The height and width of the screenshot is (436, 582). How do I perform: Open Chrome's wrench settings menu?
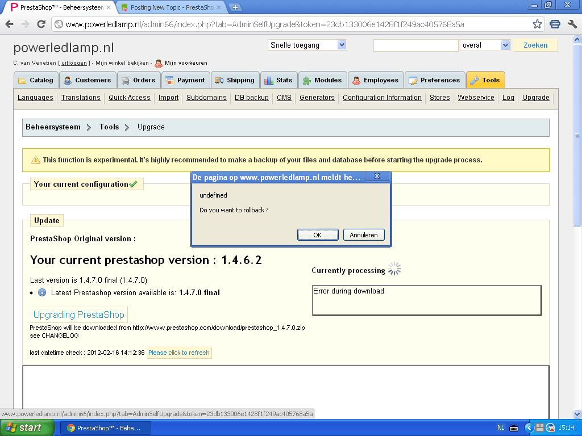(x=572, y=24)
